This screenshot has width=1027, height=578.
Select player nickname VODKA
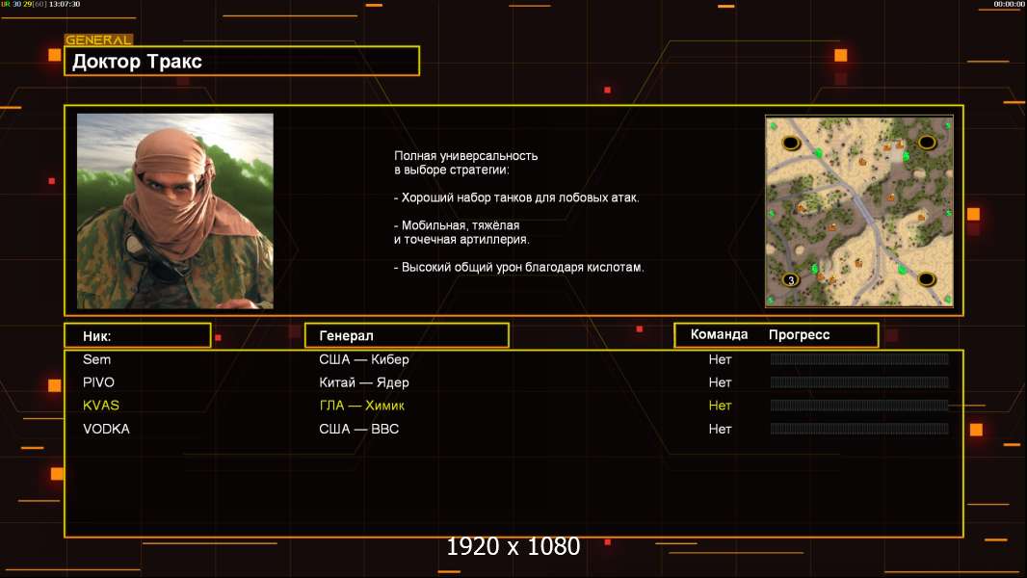pyautogui.click(x=106, y=429)
